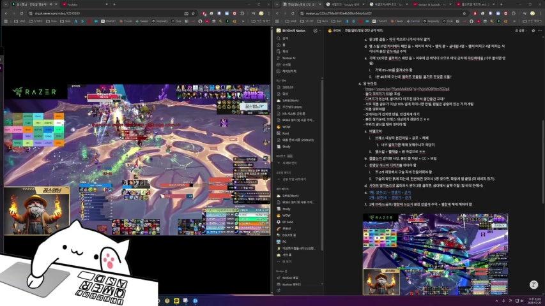This screenshot has height=306, width=545.
Task: Open the GitHub bookmark in Notion Chrome window
Action: point(472,21)
